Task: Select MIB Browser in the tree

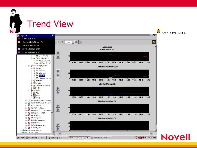Action: pyautogui.click(x=35, y=115)
